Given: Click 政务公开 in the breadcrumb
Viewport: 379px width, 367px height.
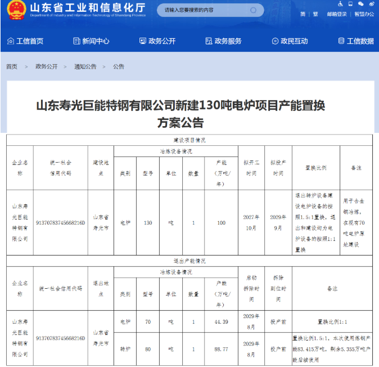Looking at the screenshot, I should (x=47, y=66).
